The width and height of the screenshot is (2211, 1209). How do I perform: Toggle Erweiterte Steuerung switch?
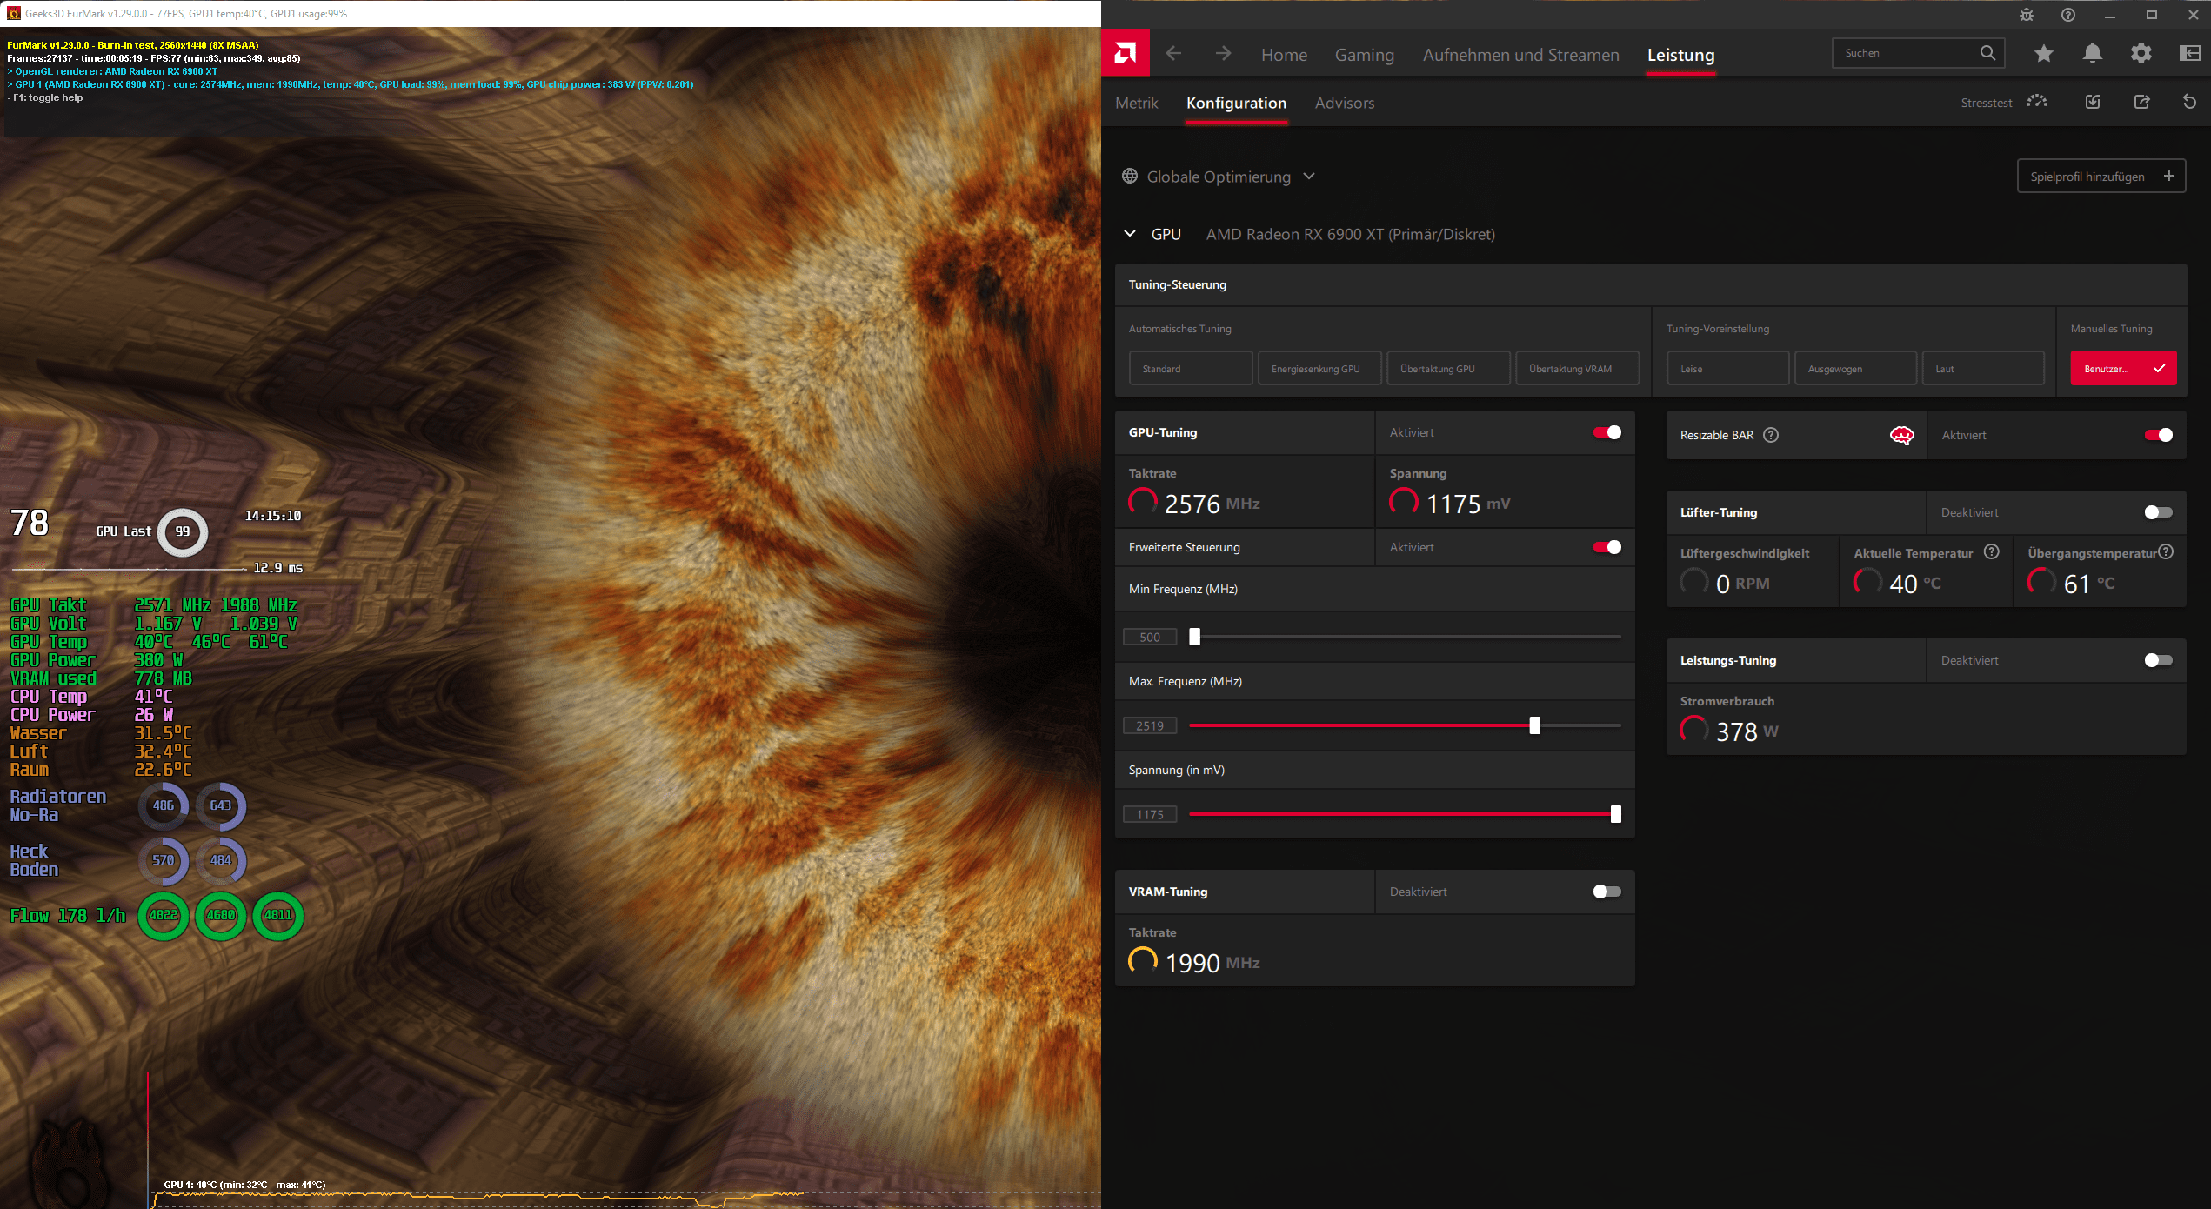pyautogui.click(x=1607, y=547)
